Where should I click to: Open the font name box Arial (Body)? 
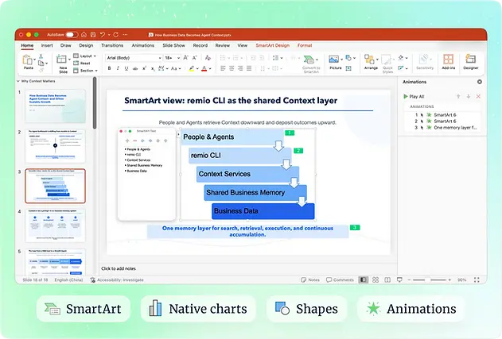click(134, 58)
